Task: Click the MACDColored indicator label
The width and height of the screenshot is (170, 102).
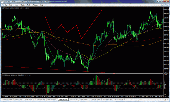Action: click(x=16, y=75)
